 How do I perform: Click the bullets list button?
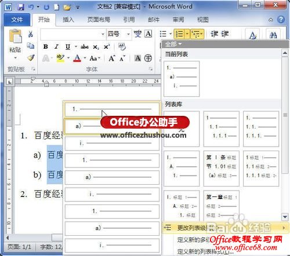coord(163,34)
